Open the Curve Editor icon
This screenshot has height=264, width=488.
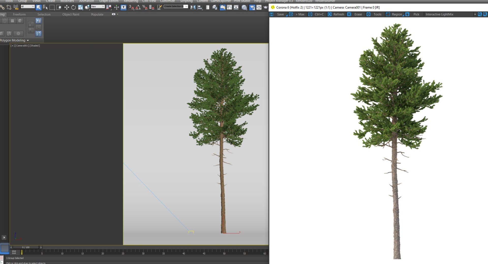[x=229, y=7]
